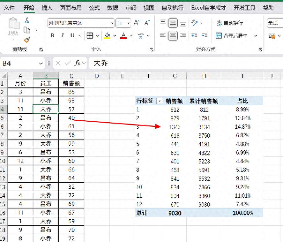Click the Select All corner triangle
The height and width of the screenshot is (242, 283).
(4, 76)
